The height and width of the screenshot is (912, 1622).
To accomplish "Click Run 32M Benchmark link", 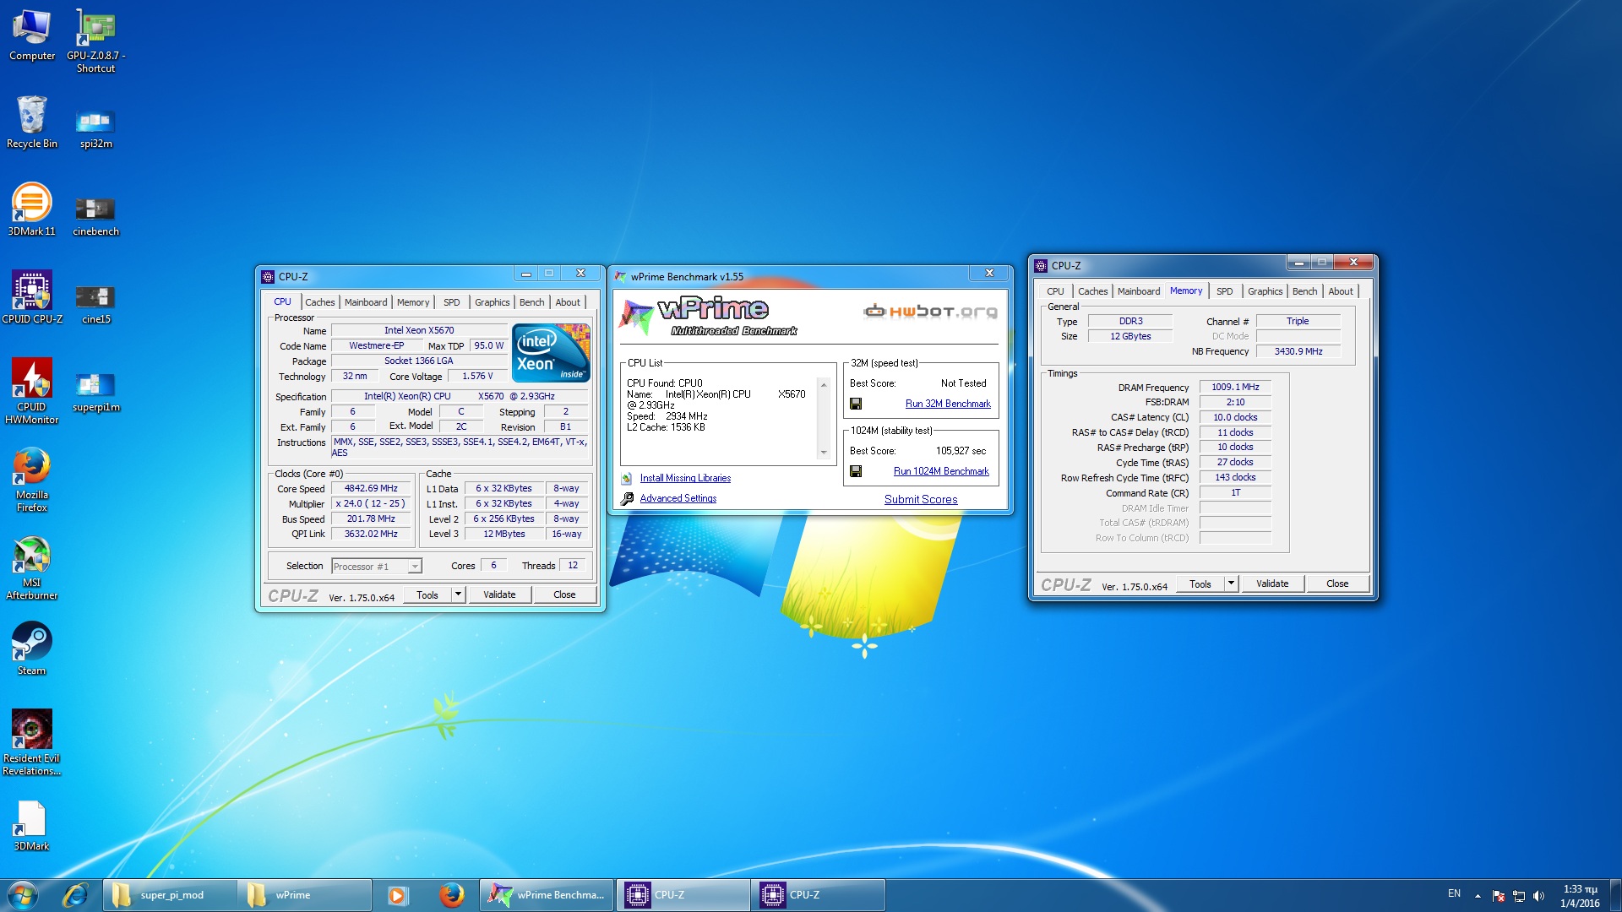I will [948, 404].
